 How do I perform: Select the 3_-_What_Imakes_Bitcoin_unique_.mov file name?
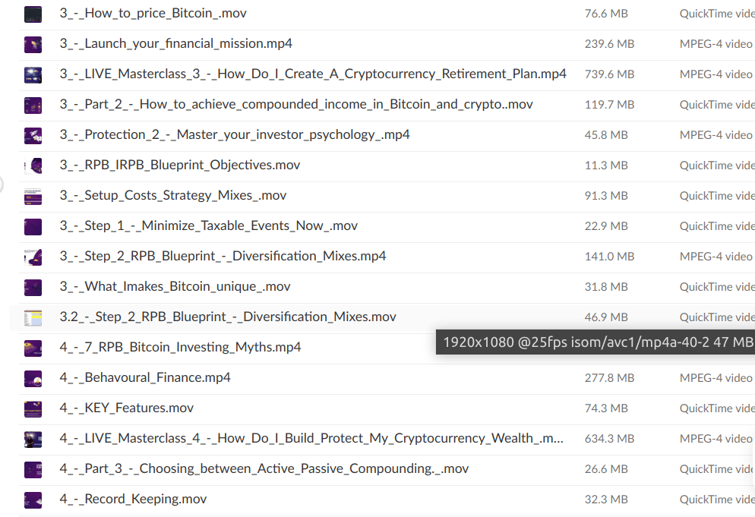click(175, 287)
